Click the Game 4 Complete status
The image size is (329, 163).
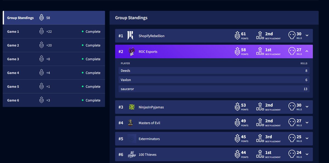[x=91, y=73]
